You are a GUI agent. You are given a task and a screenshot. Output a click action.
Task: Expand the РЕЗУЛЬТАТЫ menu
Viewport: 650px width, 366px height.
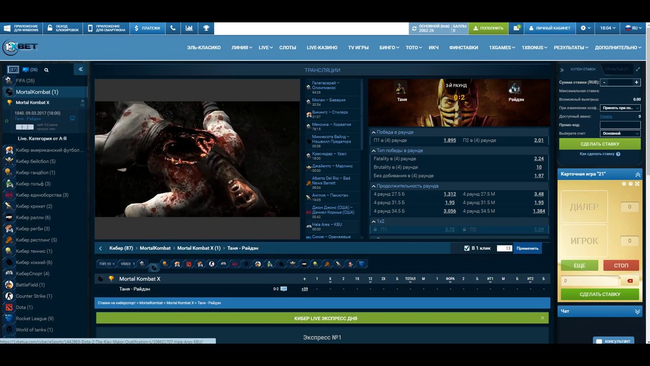(571, 47)
